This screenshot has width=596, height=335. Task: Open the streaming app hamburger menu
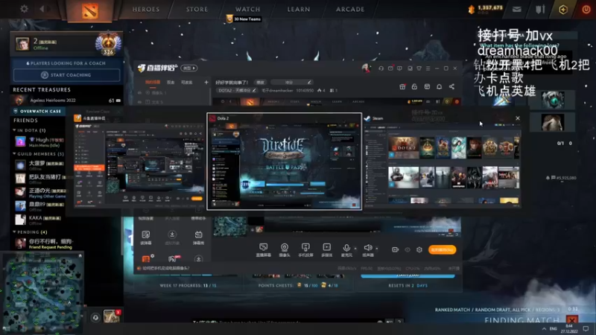(x=428, y=68)
